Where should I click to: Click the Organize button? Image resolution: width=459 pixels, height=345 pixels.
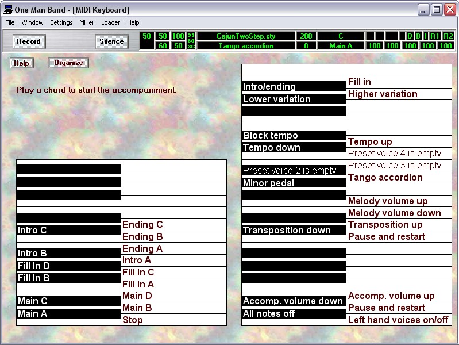[x=68, y=63]
